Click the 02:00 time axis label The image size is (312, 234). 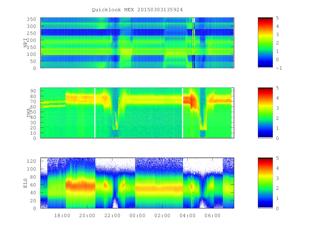[x=162, y=216]
